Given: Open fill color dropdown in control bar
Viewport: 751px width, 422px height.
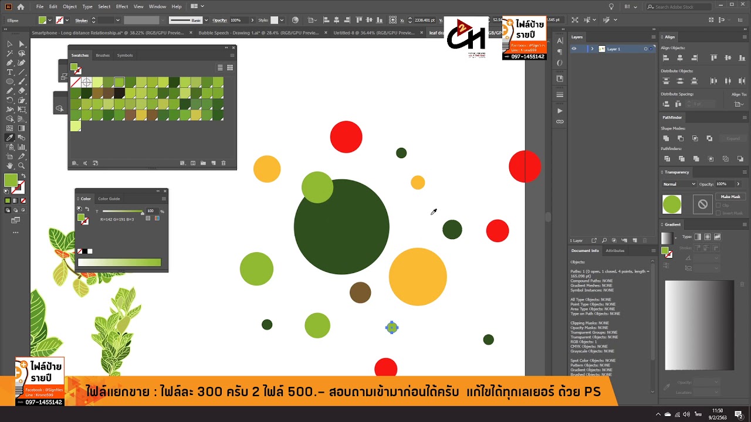Looking at the screenshot, I should click(x=50, y=20).
